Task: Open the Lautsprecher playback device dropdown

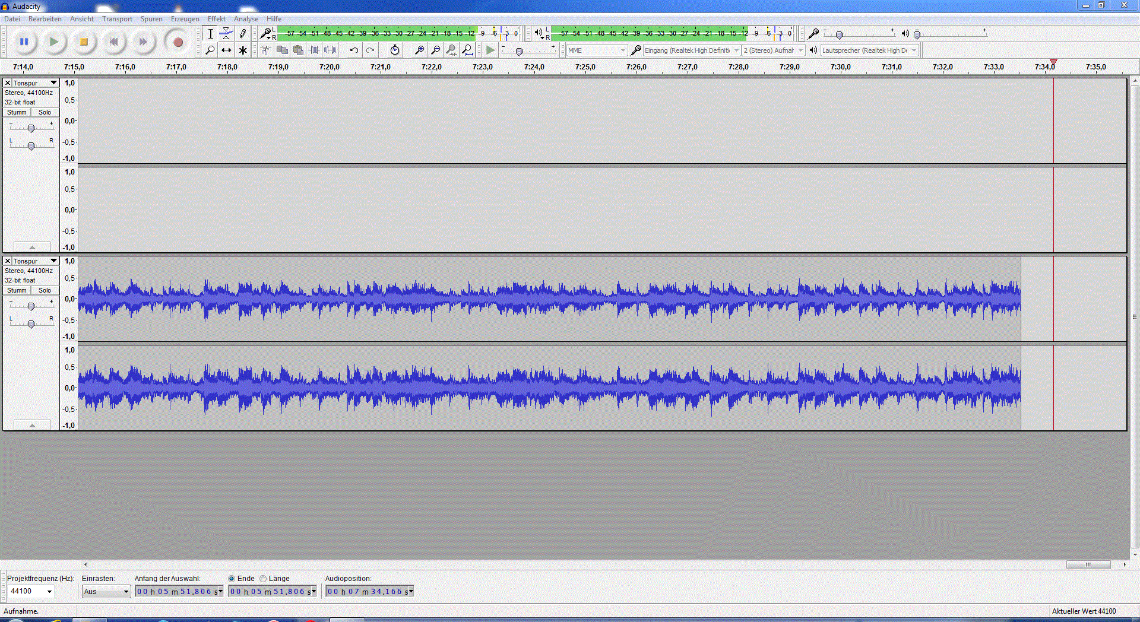Action: pos(870,50)
